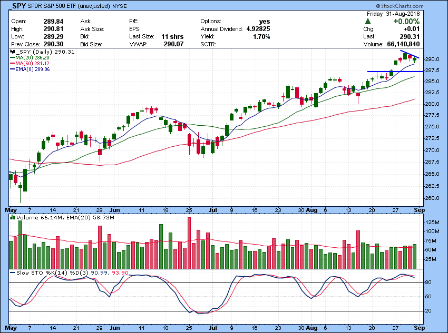
Task: Select the Yield value 1.70%
Action: [261, 36]
